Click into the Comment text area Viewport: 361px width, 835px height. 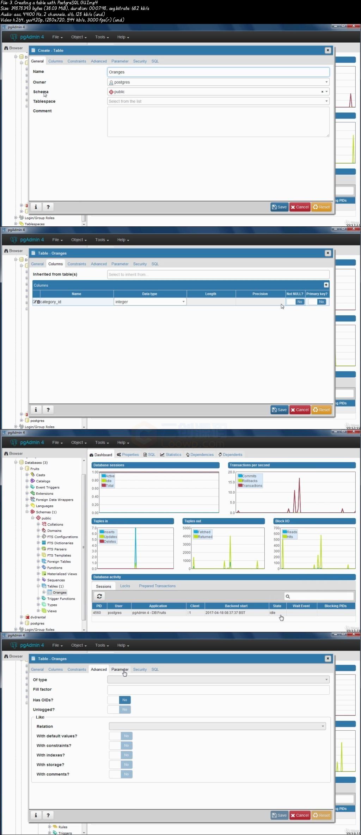click(x=218, y=122)
